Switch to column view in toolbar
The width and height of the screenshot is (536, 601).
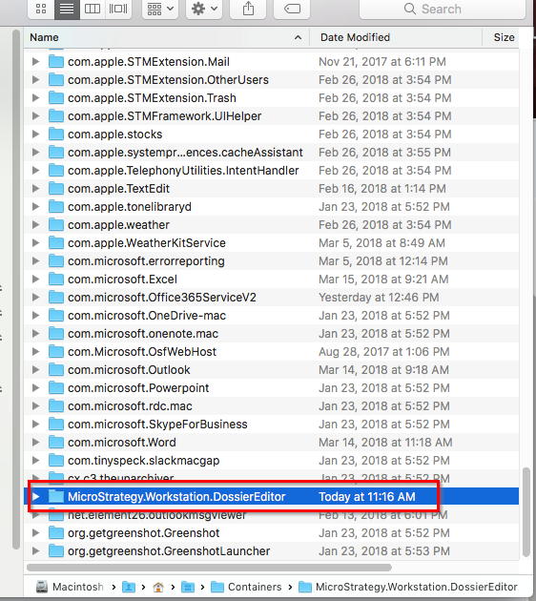(x=93, y=9)
